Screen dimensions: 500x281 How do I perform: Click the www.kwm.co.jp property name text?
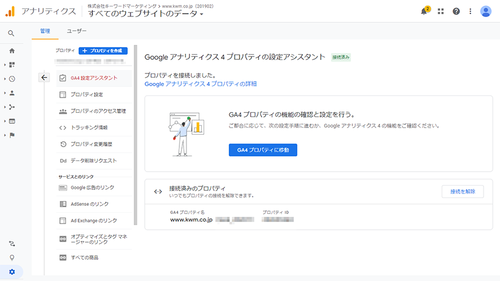click(x=191, y=219)
